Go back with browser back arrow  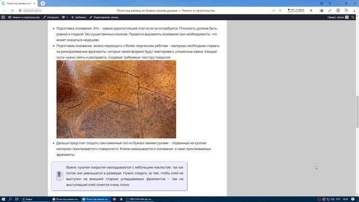coord(4,11)
